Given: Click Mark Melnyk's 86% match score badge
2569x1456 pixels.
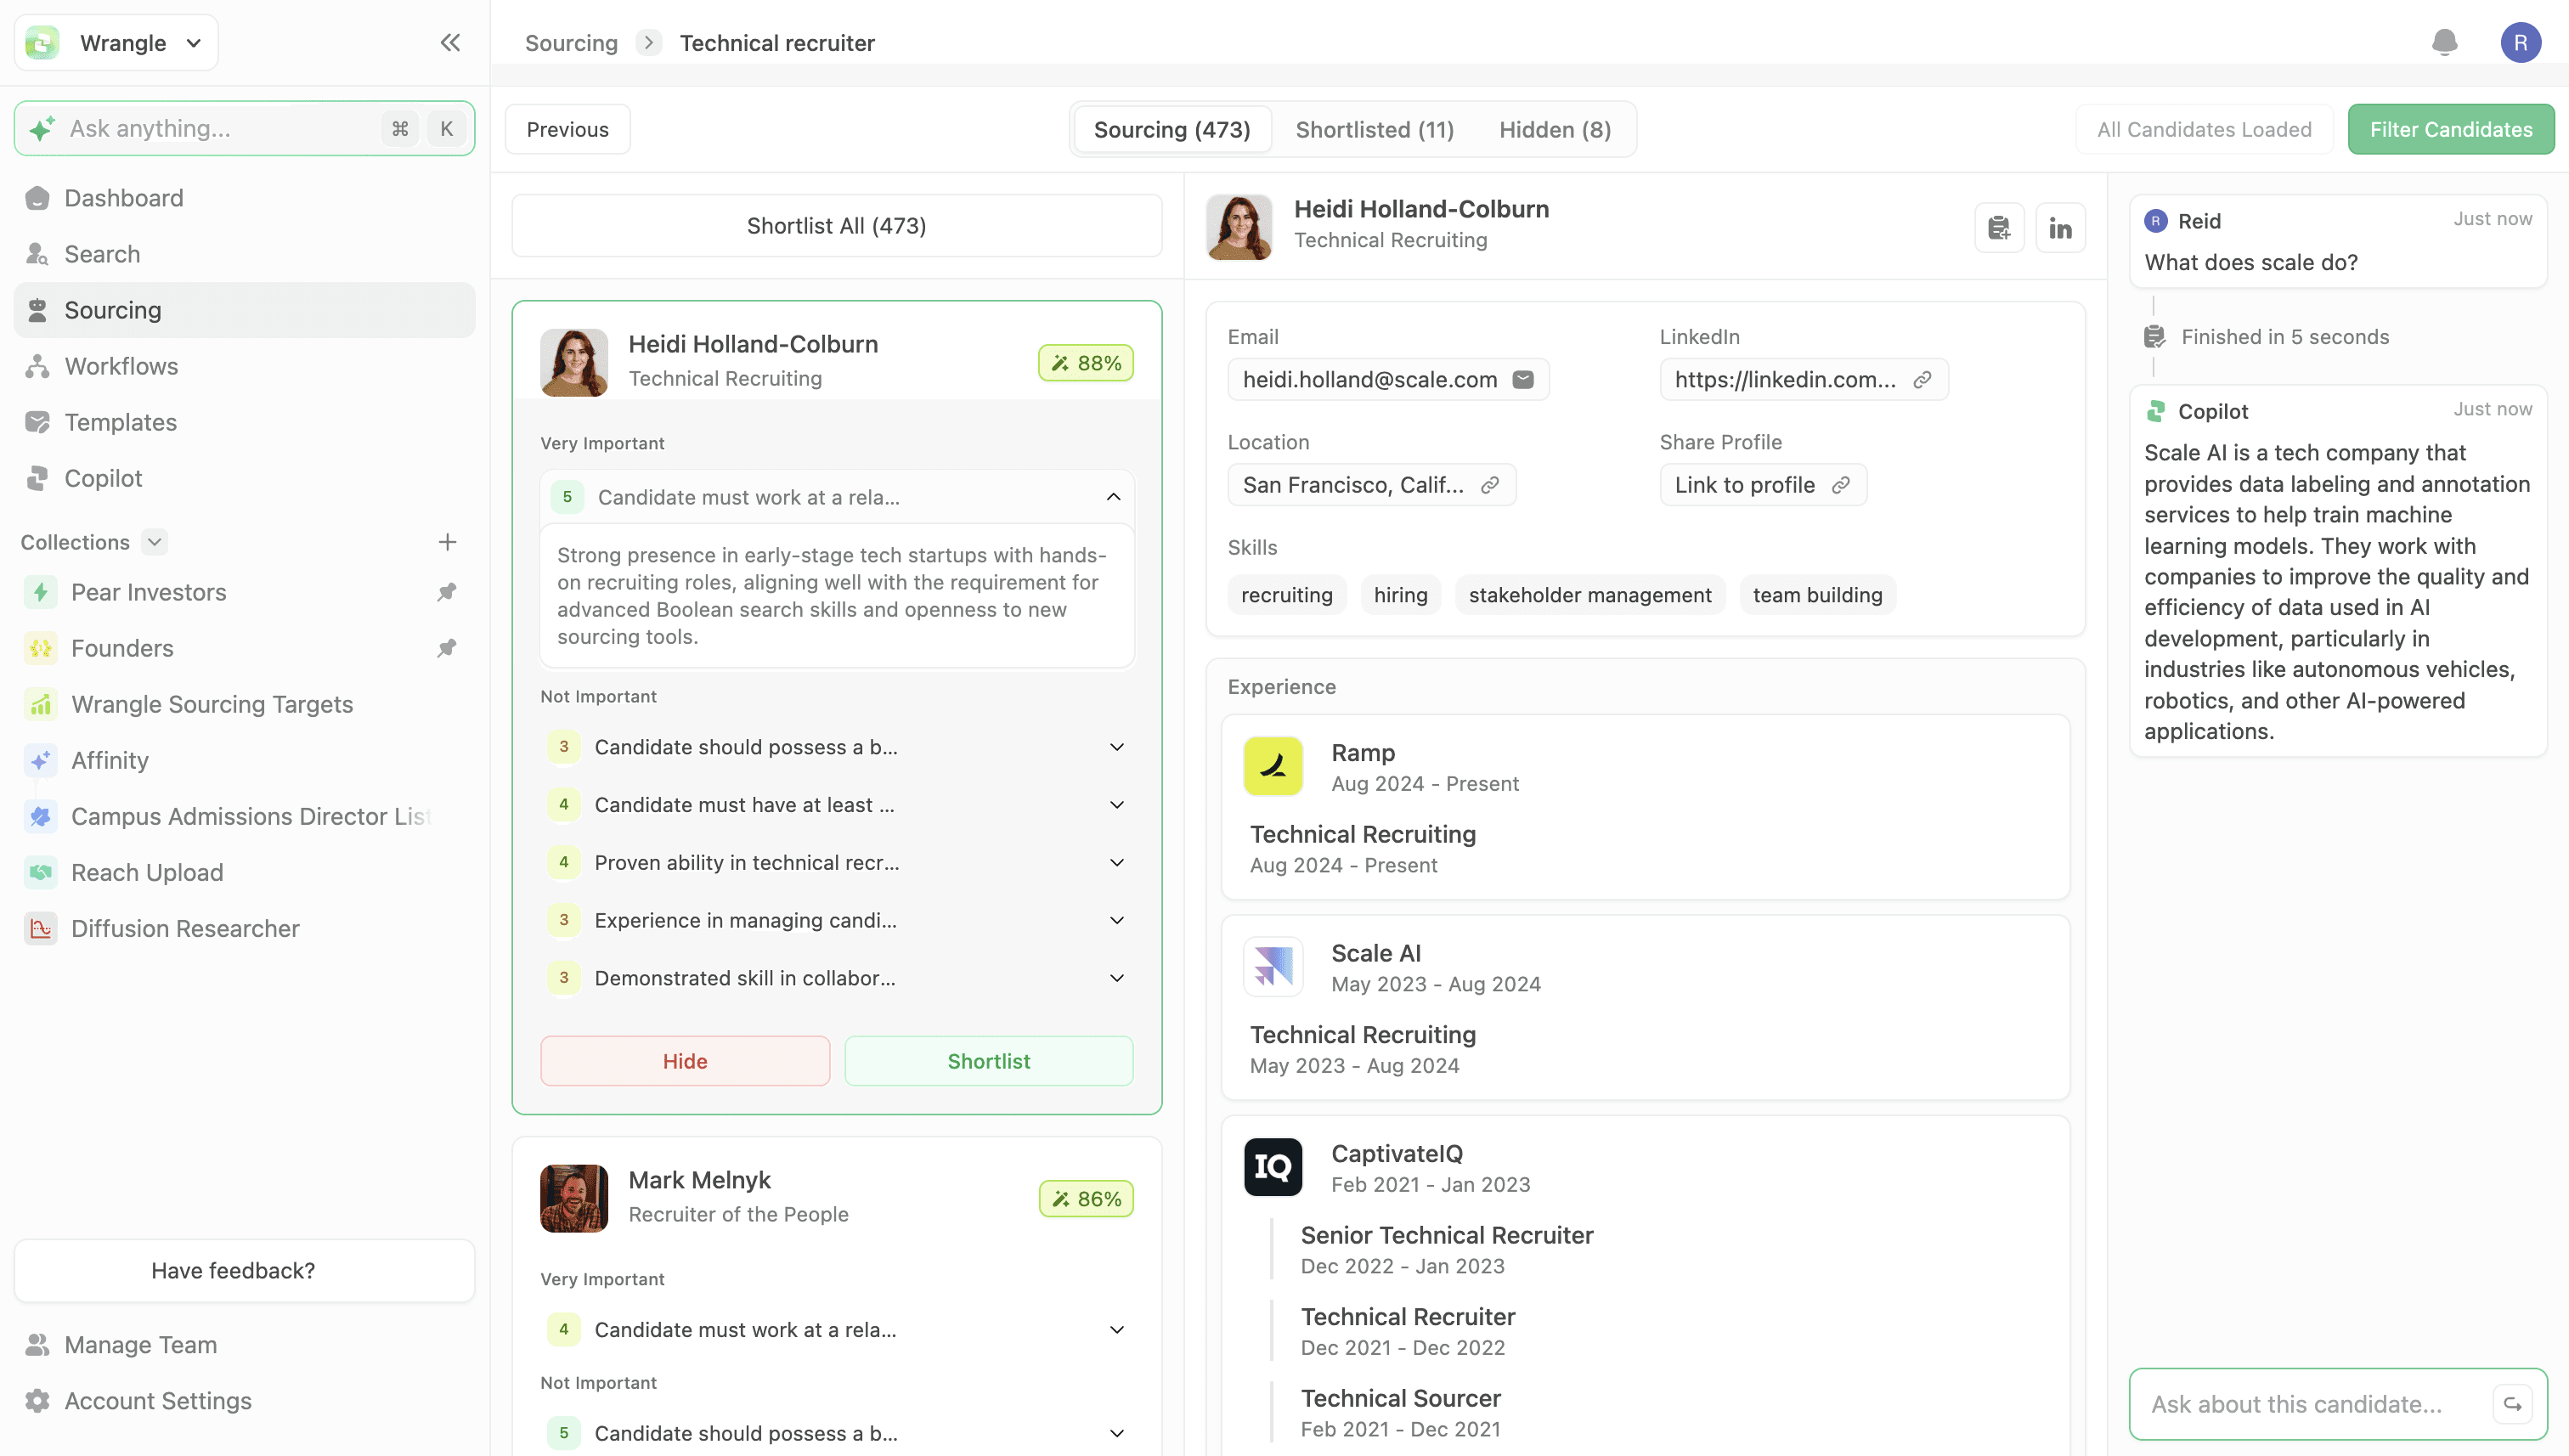Looking at the screenshot, I should pyautogui.click(x=1086, y=1199).
